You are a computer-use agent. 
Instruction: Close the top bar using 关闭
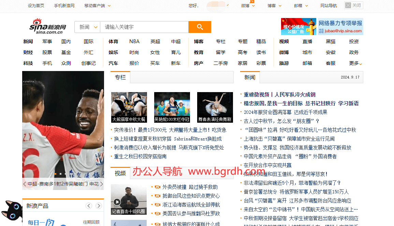coord(353,5)
